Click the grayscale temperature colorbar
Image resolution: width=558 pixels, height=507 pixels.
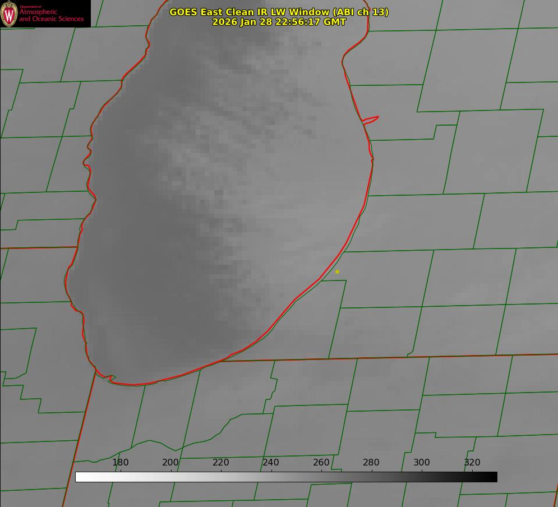[286, 477]
